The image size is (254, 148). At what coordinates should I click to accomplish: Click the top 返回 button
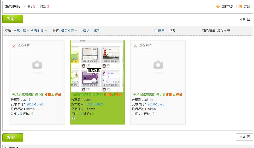click(244, 19)
